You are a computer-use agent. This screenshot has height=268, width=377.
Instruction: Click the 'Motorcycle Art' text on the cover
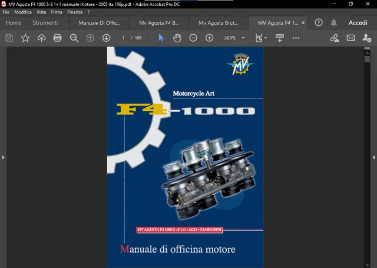pos(194,93)
